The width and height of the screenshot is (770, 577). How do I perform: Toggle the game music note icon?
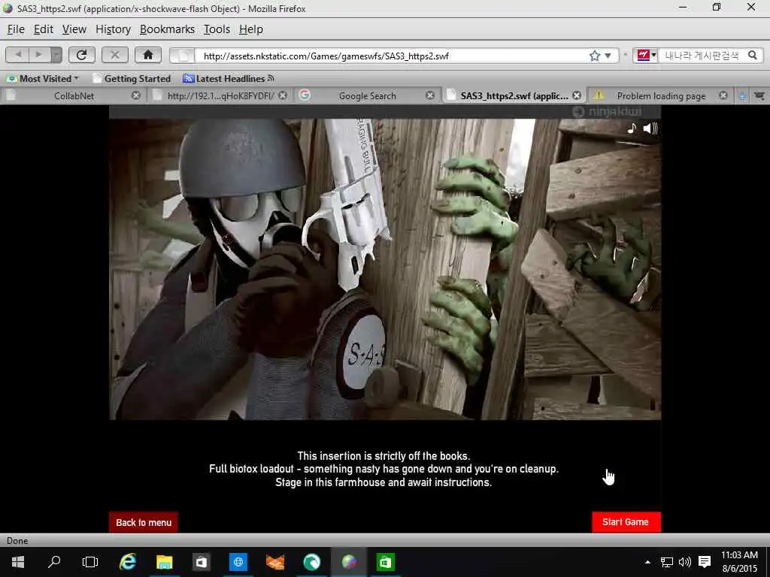click(x=632, y=128)
